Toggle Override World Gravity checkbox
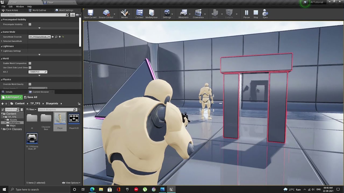344x193 pixels. 30,84
